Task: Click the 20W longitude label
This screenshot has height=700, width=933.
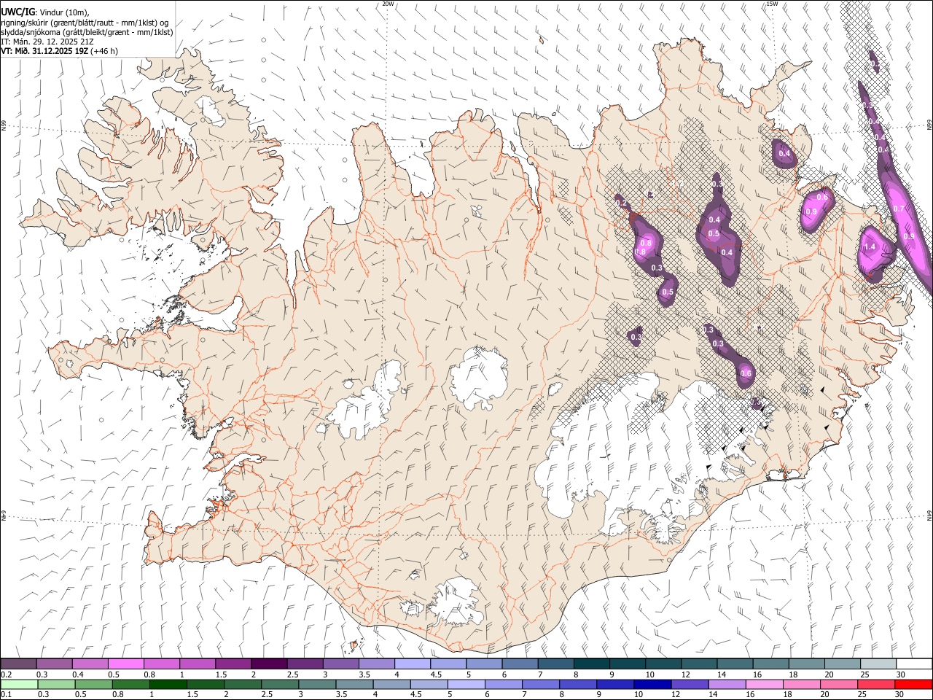Action: pyautogui.click(x=389, y=4)
